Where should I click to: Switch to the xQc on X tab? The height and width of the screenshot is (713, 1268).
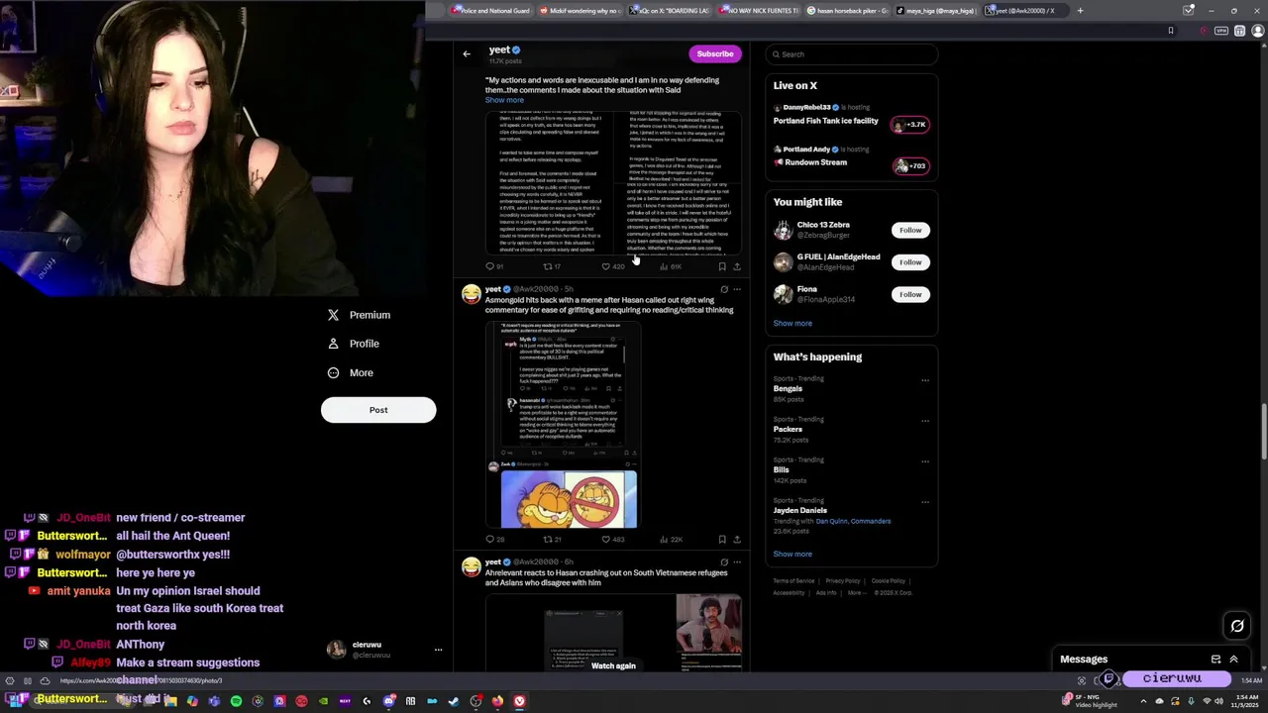tap(670, 11)
